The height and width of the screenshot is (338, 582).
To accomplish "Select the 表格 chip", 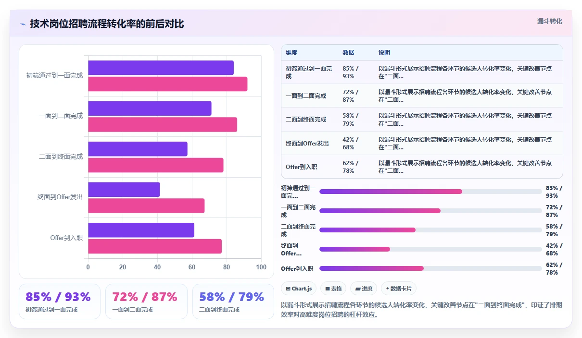I will tap(333, 289).
